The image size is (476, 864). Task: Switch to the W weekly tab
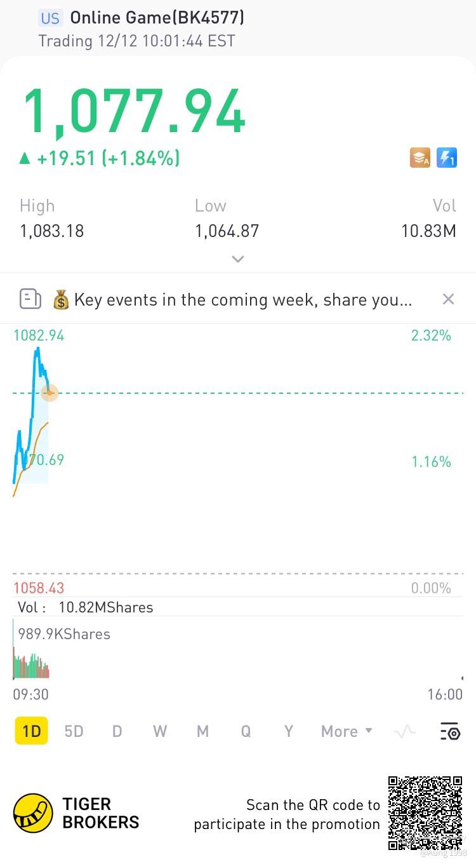point(160,732)
